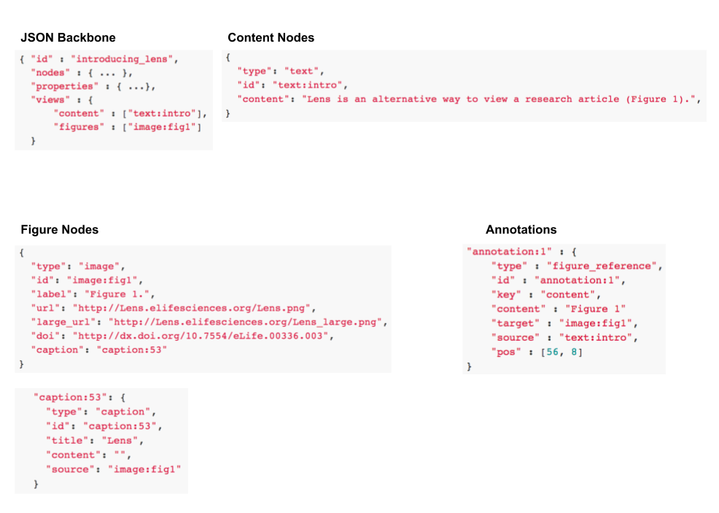The image size is (719, 513).
Task: Click the "caption:53" value in figure node
Action: (x=131, y=350)
